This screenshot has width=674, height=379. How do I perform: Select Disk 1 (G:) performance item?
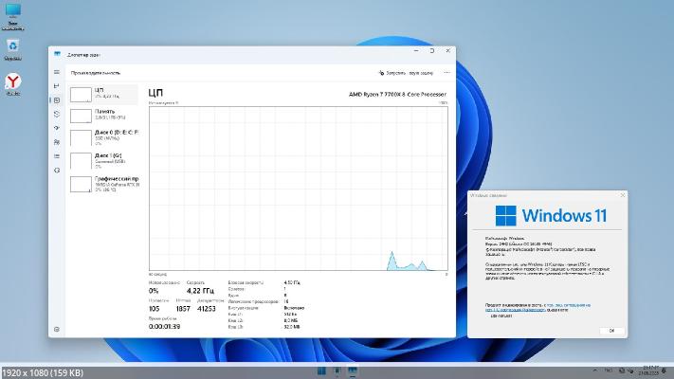coord(104,160)
